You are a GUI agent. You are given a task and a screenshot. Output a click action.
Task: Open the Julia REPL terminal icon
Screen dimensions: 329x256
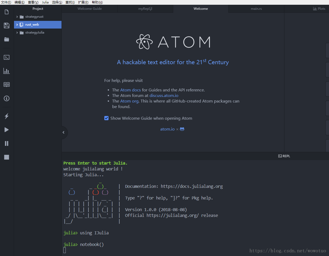(x=7, y=57)
